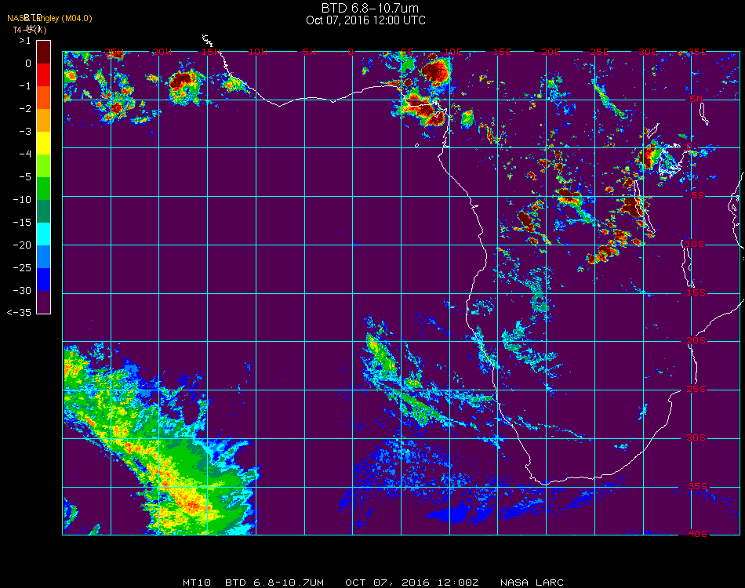The height and width of the screenshot is (588, 745).
Task: Click the footer 'OCT 07, 2016 12:00Z' timestamp
Action: pos(412,583)
